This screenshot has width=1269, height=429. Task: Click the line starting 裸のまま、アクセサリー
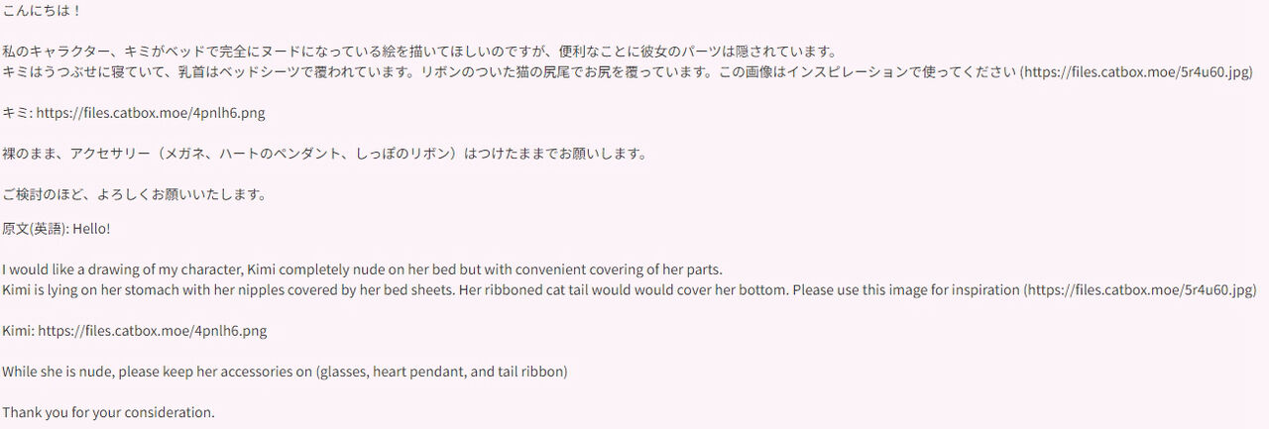(x=324, y=154)
